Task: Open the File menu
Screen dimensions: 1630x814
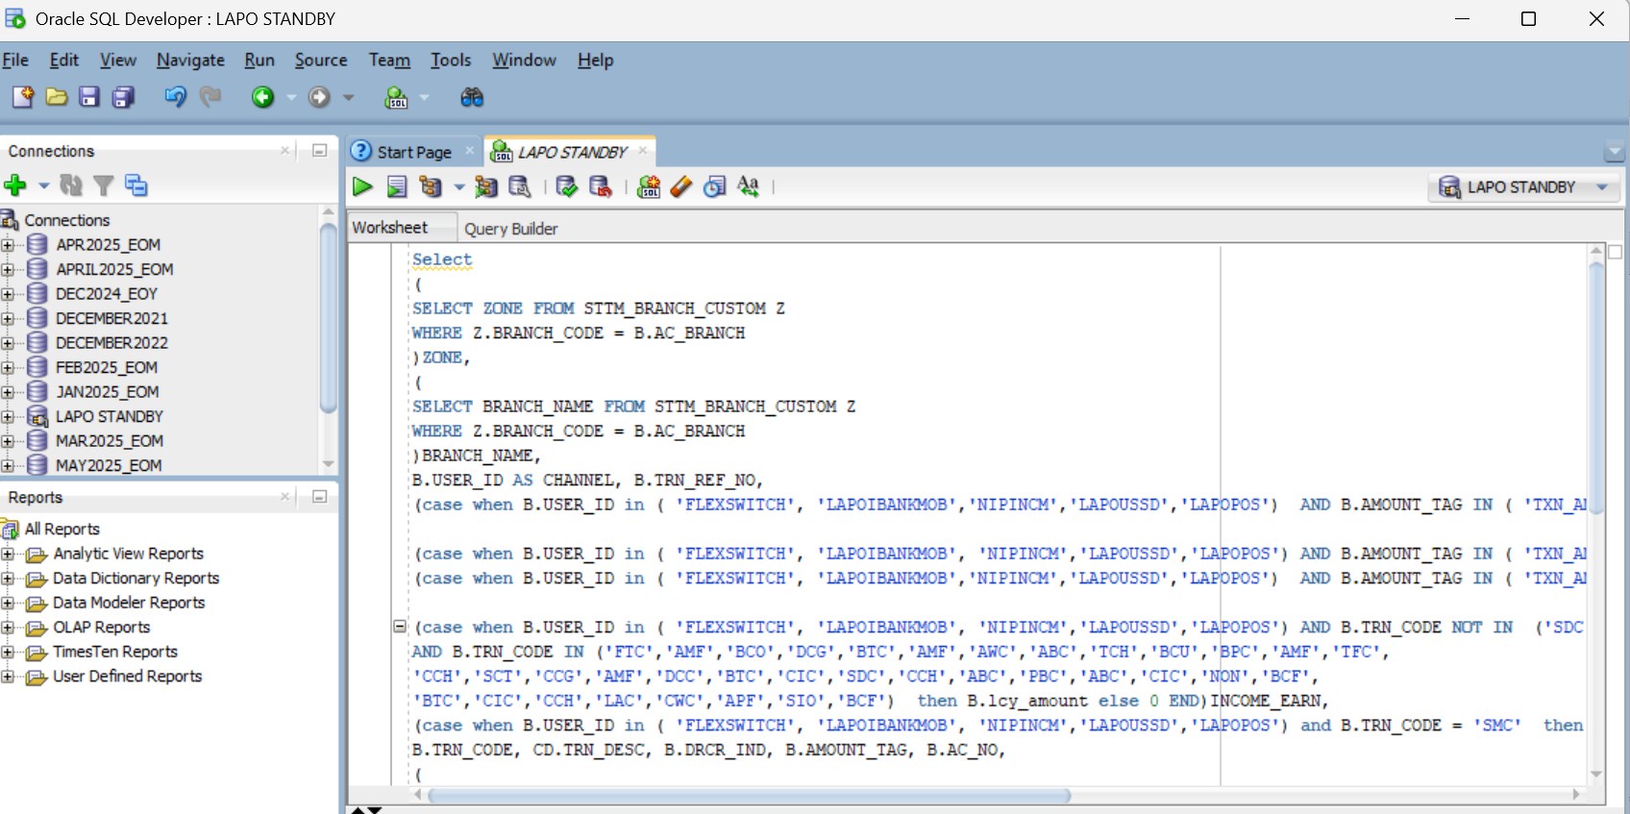Action: [15, 60]
